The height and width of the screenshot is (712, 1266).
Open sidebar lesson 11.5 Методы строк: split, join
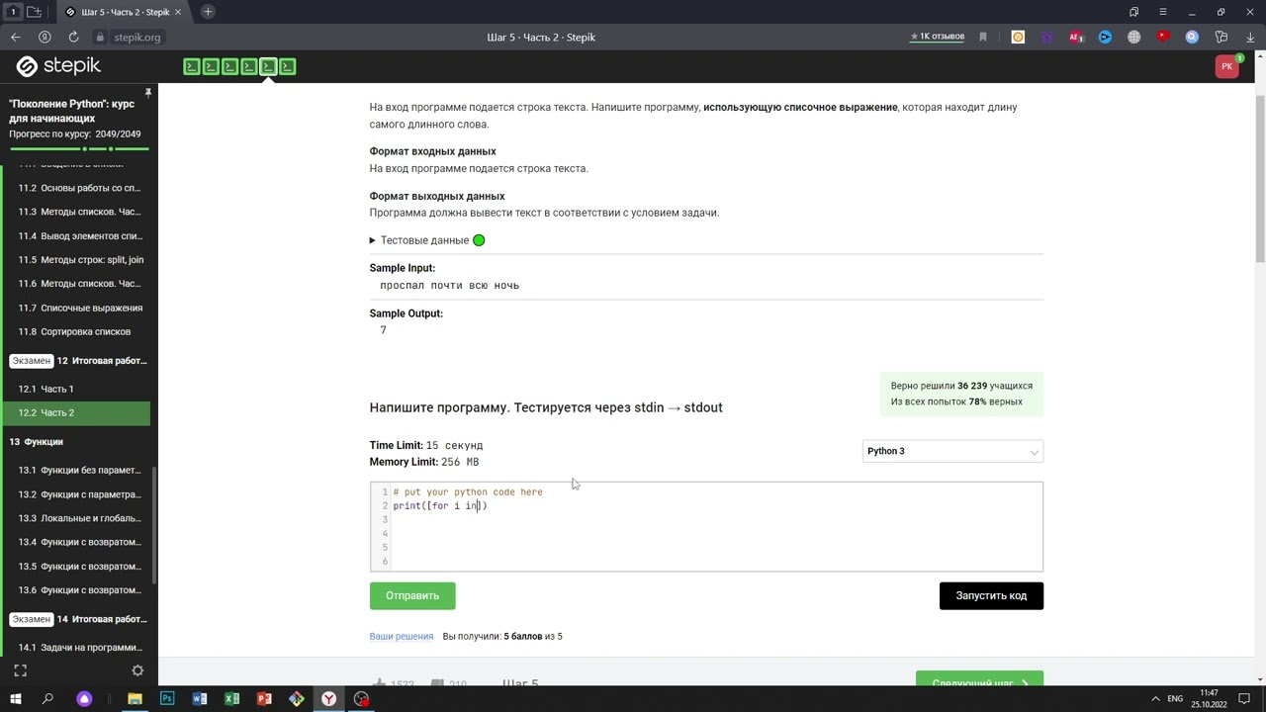click(79, 260)
